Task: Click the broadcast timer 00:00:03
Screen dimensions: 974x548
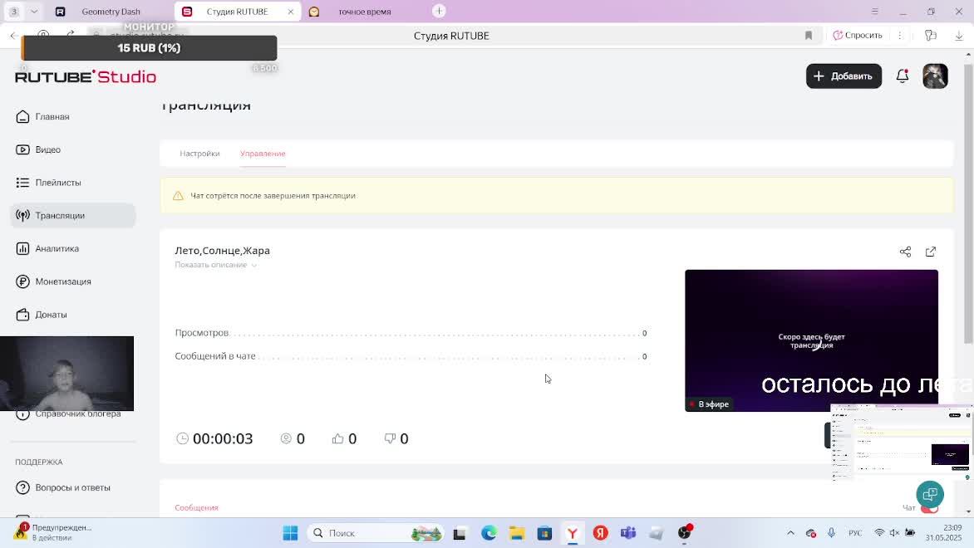Action: click(x=223, y=438)
